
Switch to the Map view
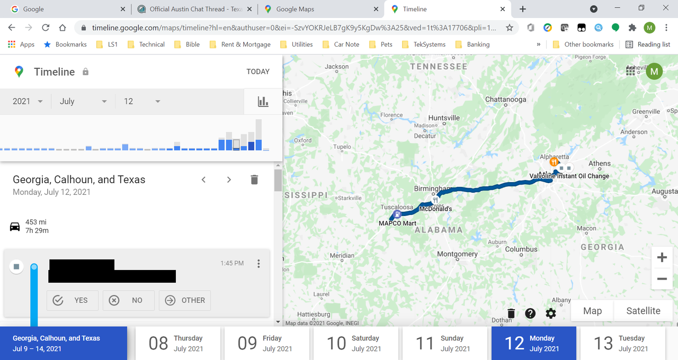tap(592, 311)
